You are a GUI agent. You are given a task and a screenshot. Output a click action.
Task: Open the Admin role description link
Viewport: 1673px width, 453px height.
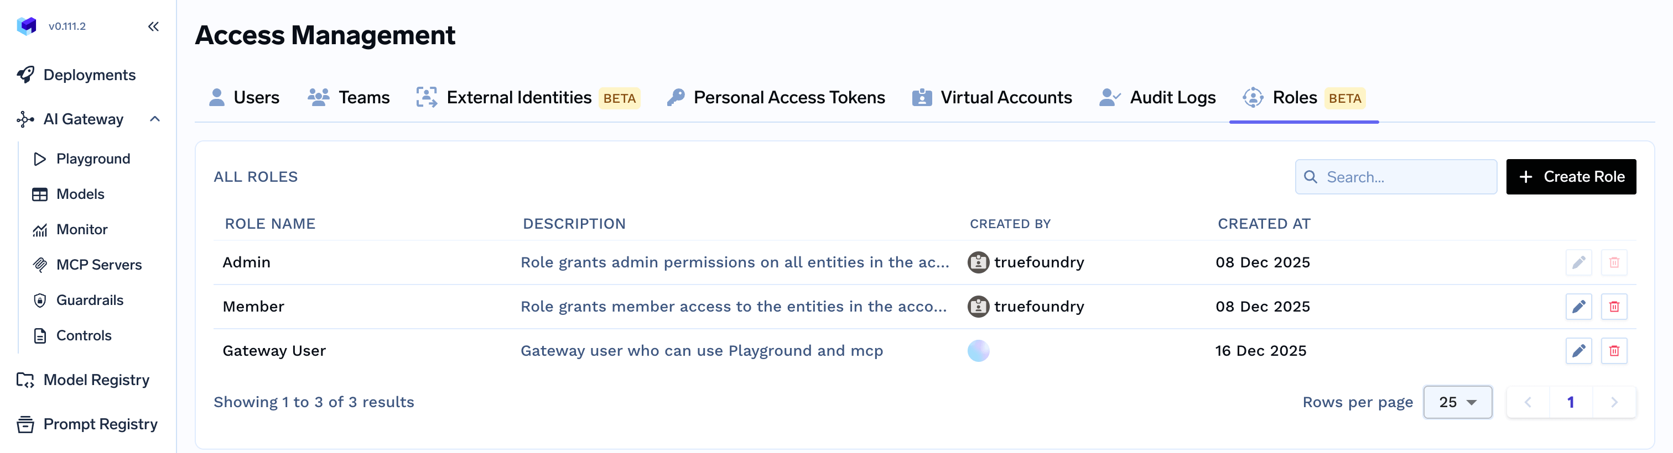coord(735,262)
